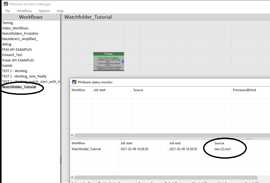Sort active jobs by Workflow column
This screenshot has height=183, width=270.
(x=78, y=90)
